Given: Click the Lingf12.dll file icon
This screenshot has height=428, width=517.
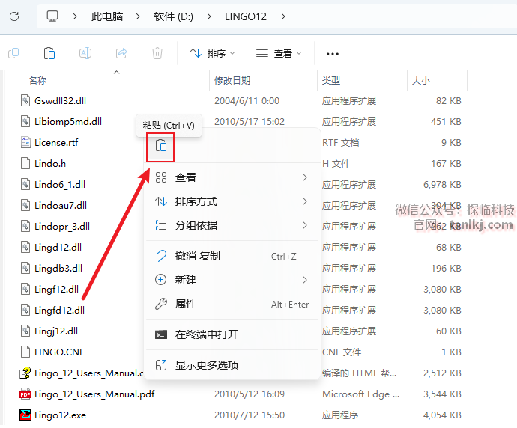Looking at the screenshot, I should pos(25,289).
